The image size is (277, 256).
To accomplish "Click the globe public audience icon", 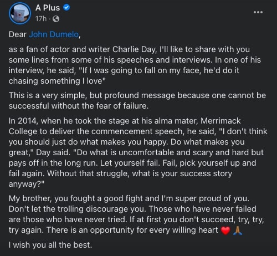I will [x=56, y=19].
